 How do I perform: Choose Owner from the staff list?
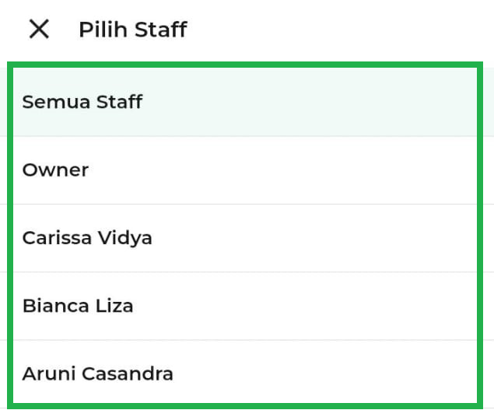click(x=56, y=170)
